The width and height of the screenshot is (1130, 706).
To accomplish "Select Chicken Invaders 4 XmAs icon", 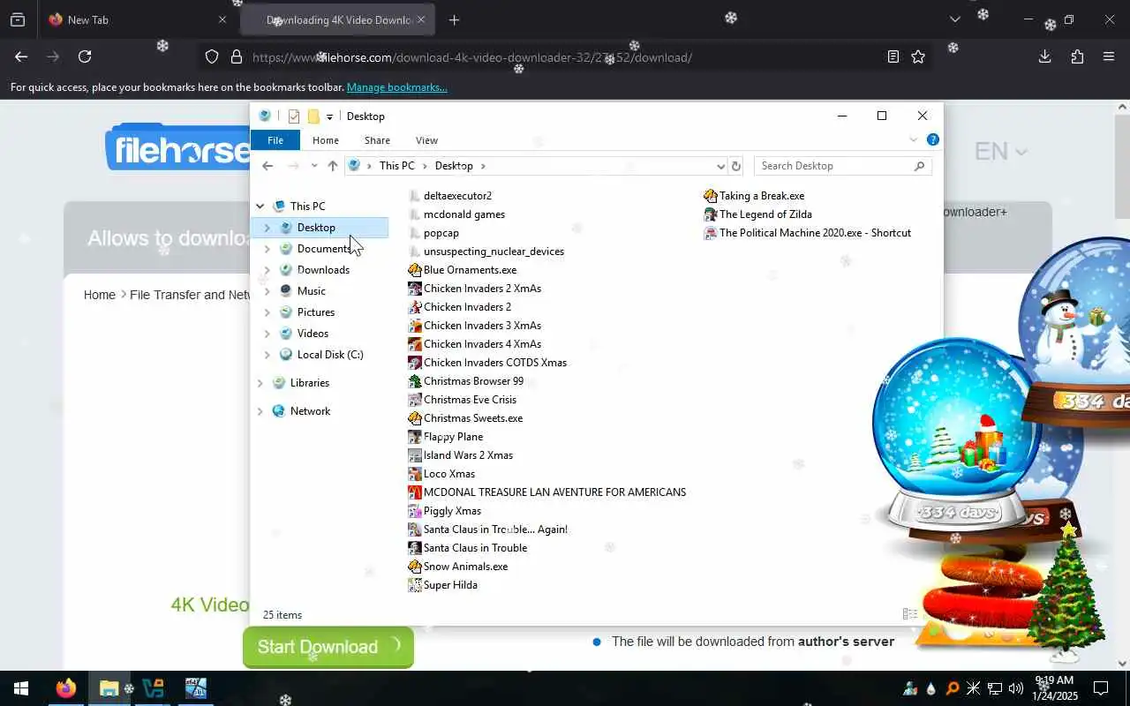I will [415, 344].
